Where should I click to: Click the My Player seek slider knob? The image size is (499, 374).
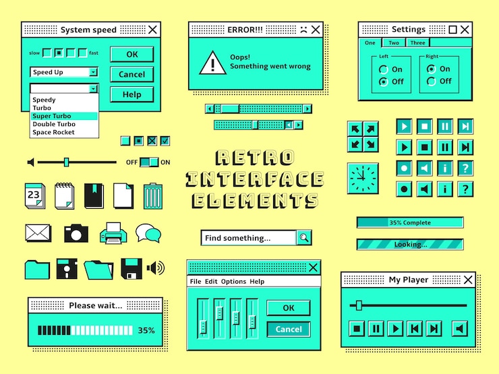tap(359, 305)
